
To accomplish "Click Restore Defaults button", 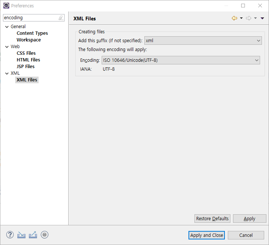I will (212, 218).
